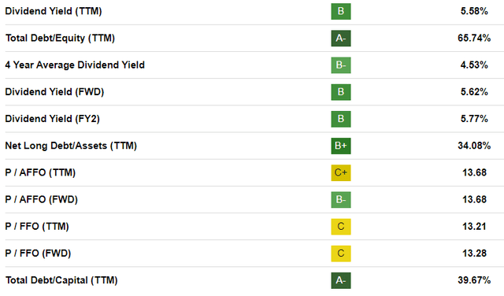Click the P / AFFO (TTM) row label
This screenshot has width=504, height=296.
40,172
